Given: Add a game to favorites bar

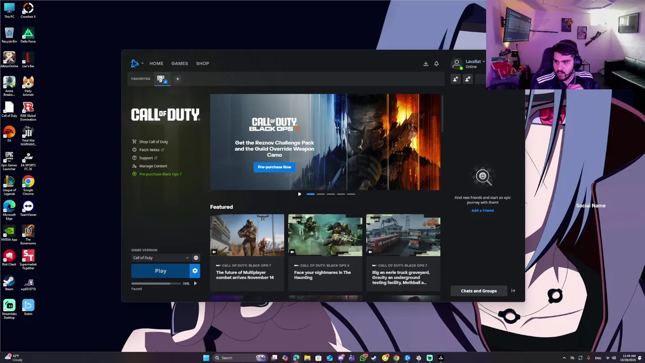Looking at the screenshot, I should click(x=177, y=79).
